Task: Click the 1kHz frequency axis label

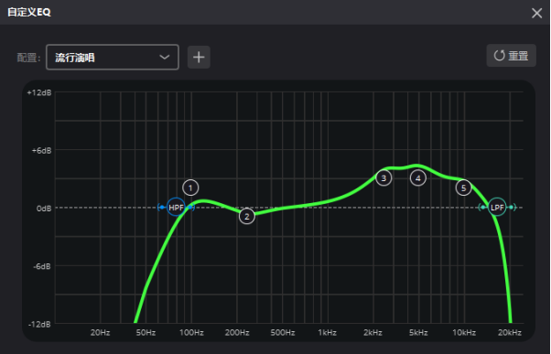Action: coord(328,332)
